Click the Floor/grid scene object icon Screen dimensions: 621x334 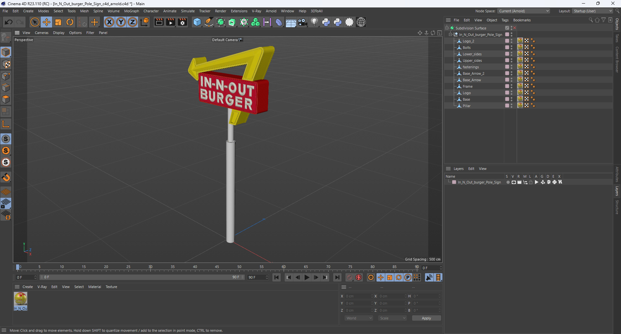(291, 22)
